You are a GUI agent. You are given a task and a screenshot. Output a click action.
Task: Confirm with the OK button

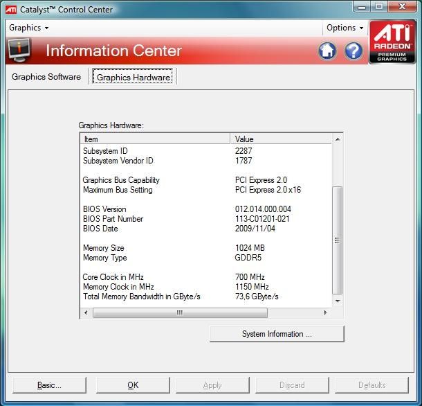pos(133,385)
